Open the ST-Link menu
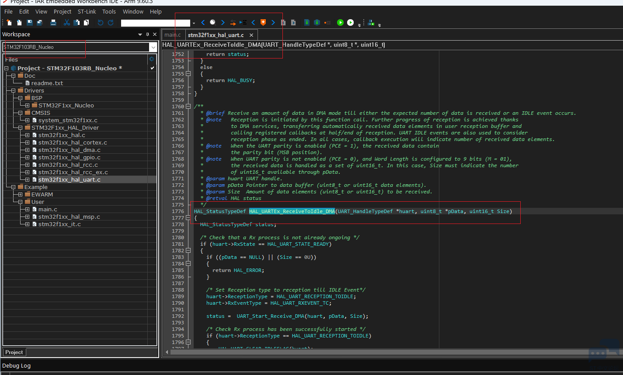The width and height of the screenshot is (623, 375). (87, 11)
